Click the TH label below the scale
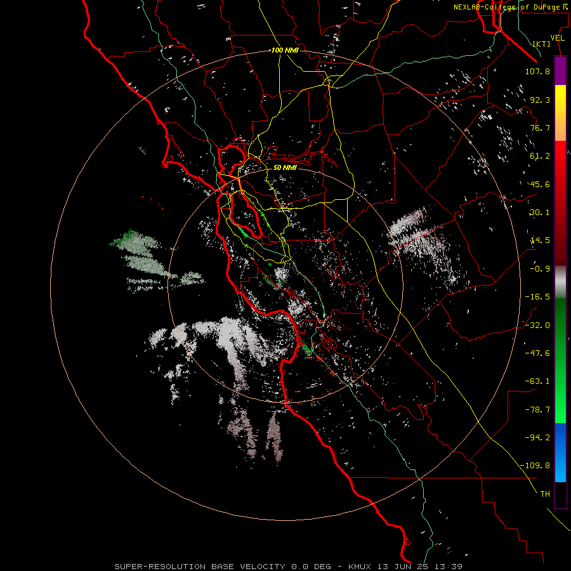 tap(545, 494)
